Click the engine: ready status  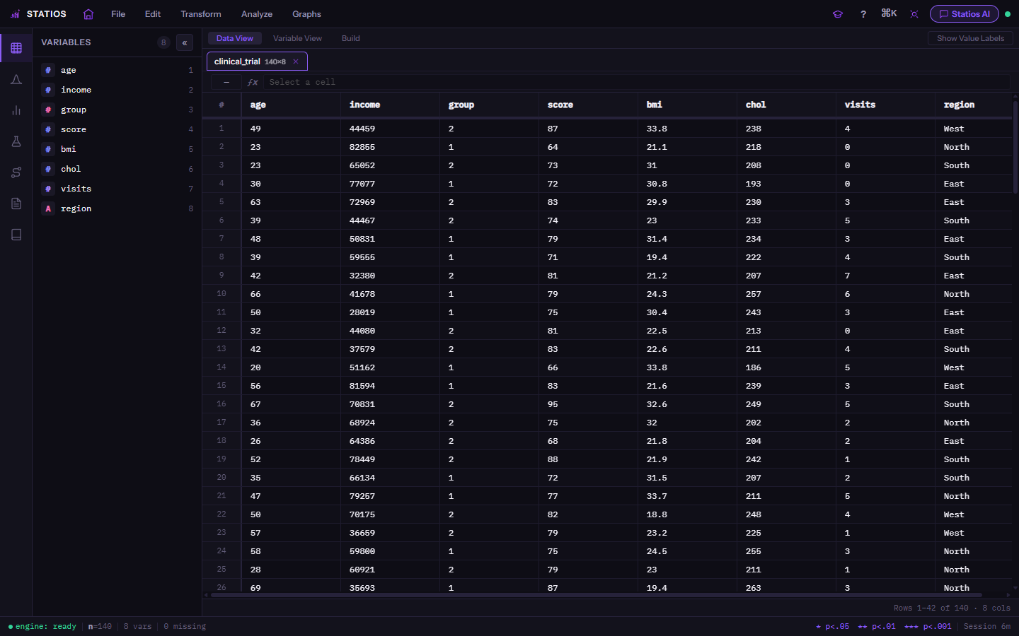pyautogui.click(x=42, y=626)
